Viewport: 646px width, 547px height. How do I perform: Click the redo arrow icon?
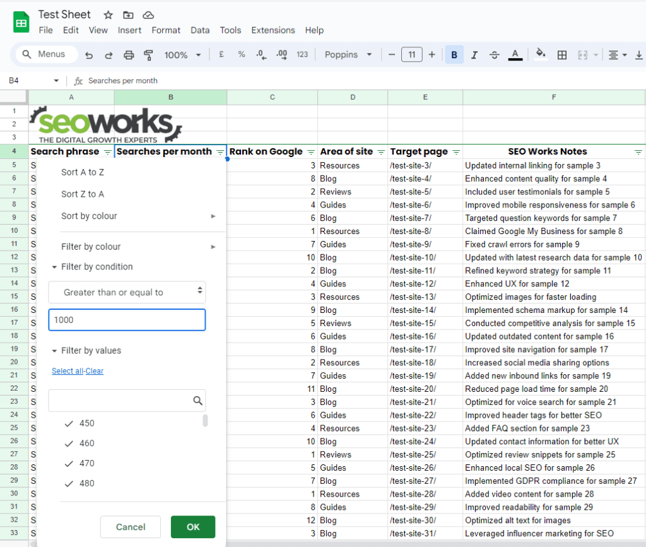coord(109,55)
